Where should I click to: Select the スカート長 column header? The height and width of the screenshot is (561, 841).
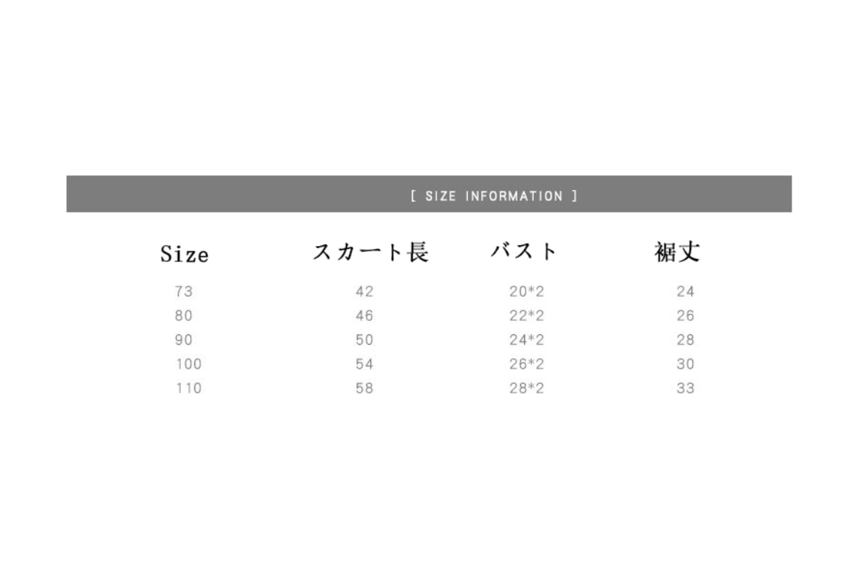370,252
